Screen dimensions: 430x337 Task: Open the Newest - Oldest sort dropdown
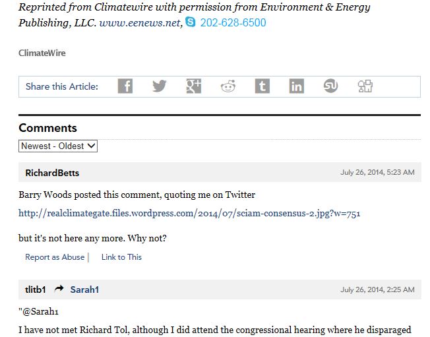coord(58,146)
